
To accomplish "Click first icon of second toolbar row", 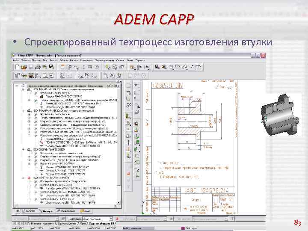I will click(x=17, y=76).
